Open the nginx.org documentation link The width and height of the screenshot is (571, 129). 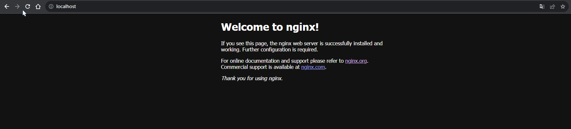click(x=356, y=61)
